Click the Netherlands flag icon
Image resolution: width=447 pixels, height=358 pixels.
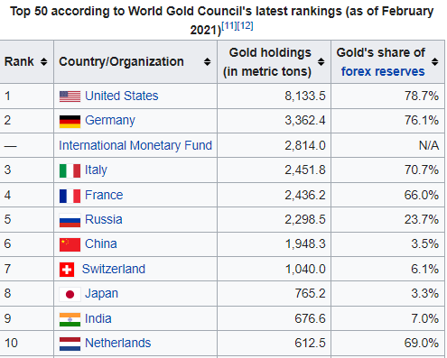pyautogui.click(x=70, y=344)
